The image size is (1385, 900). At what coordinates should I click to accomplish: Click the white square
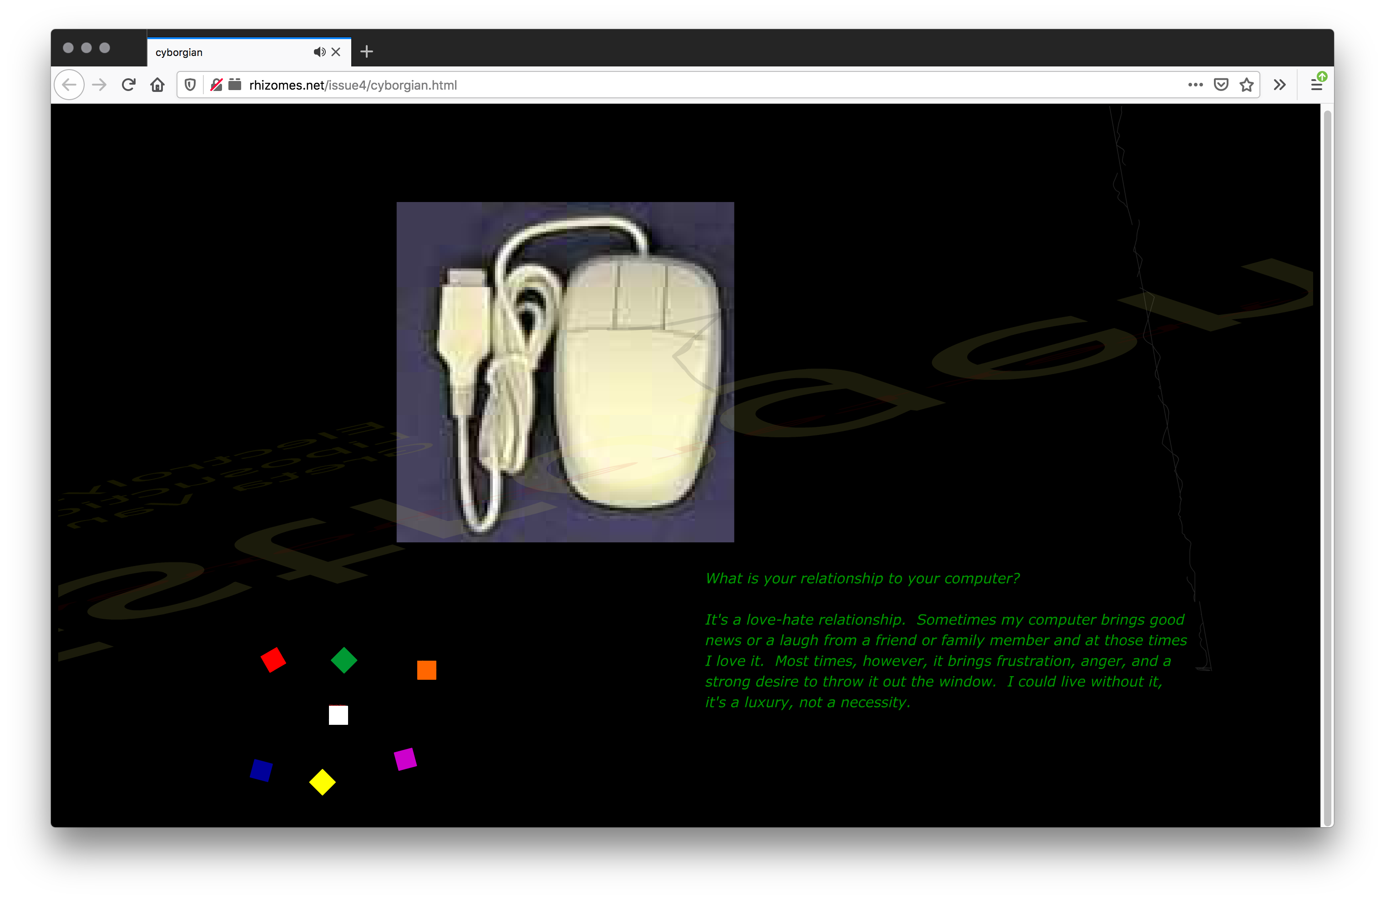[x=338, y=715]
